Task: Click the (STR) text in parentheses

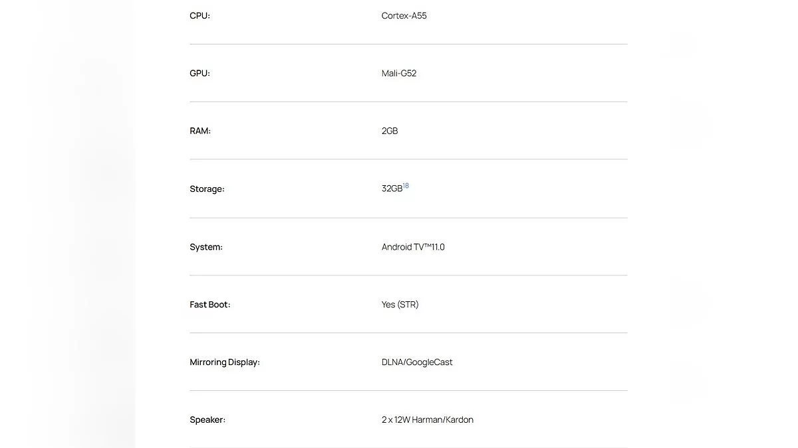Action: pos(408,305)
